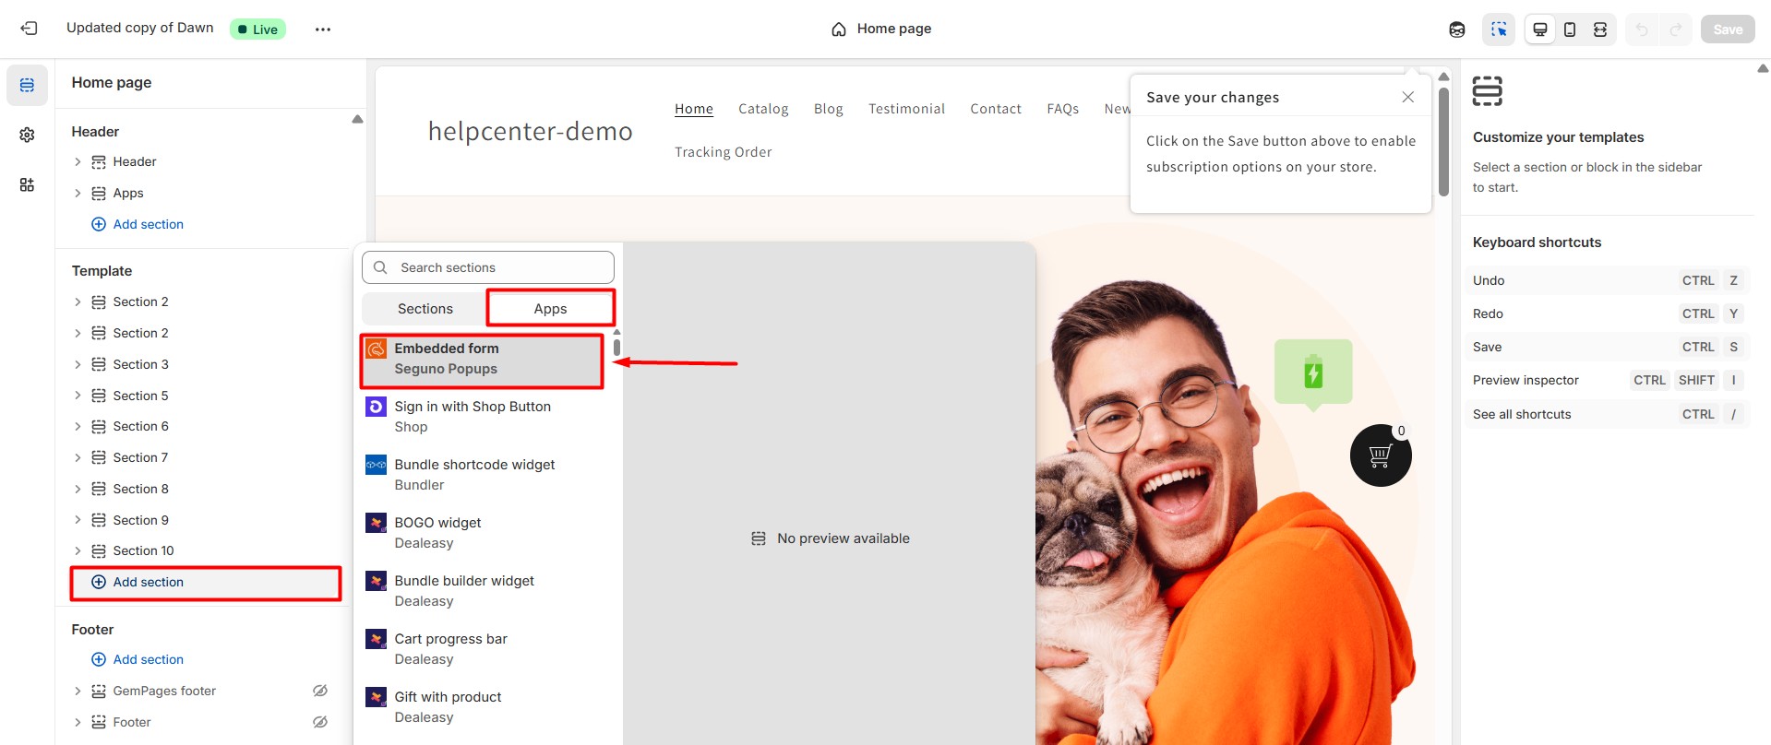Toggle visibility of GemPages footer
Viewport: 1771px width, 745px height.
[319, 691]
